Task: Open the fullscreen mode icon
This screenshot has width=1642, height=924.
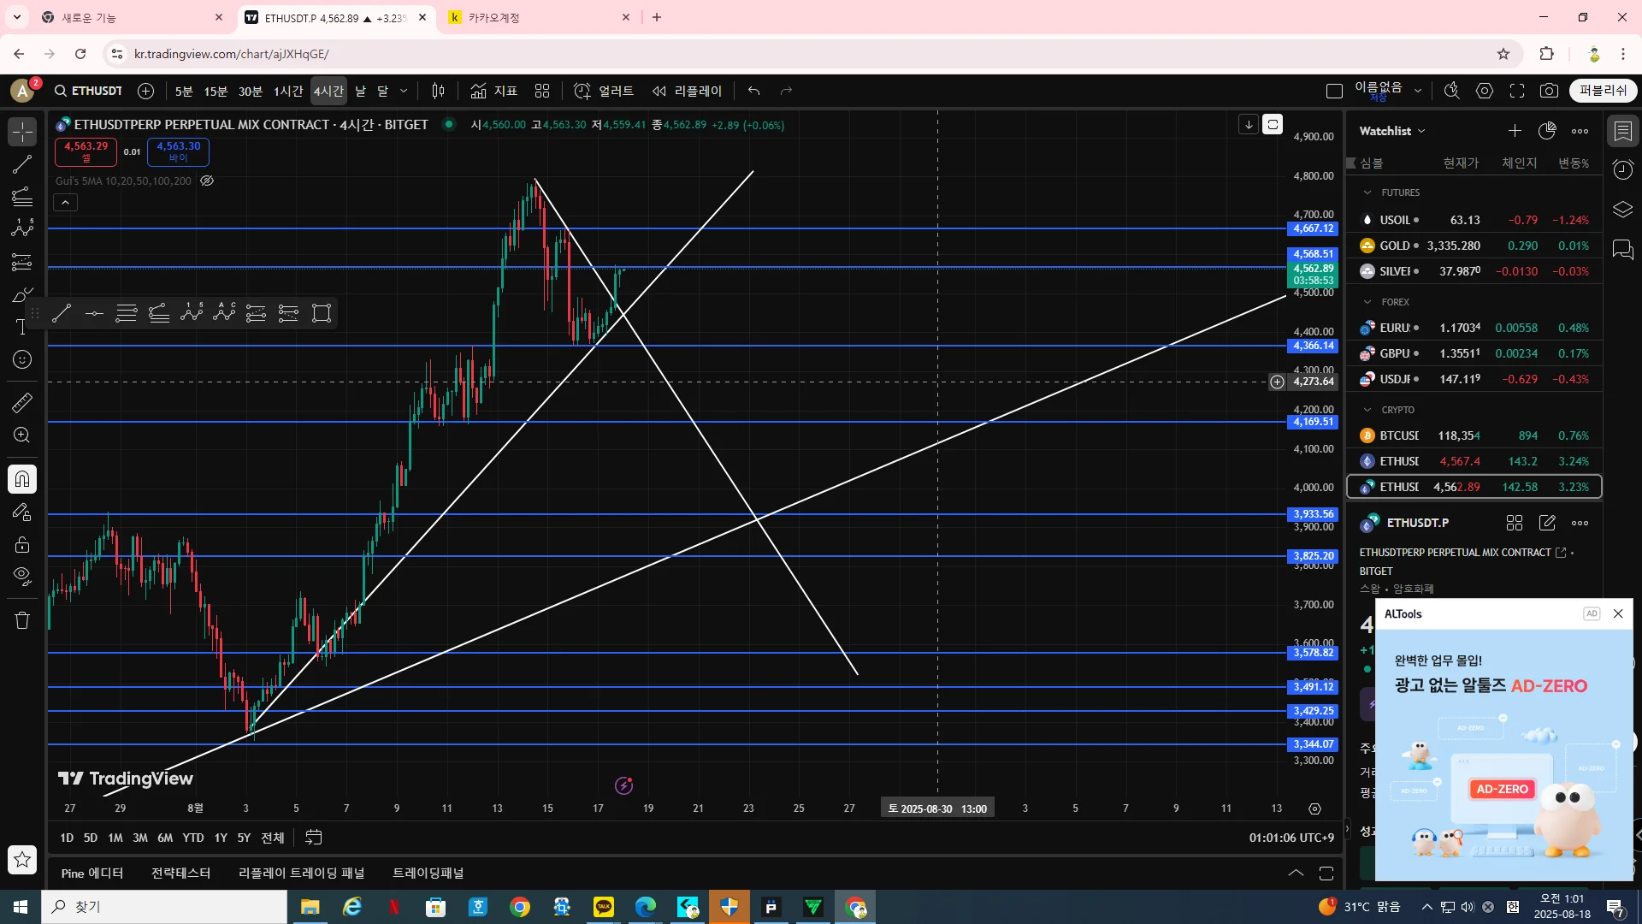Action: click(x=1517, y=91)
